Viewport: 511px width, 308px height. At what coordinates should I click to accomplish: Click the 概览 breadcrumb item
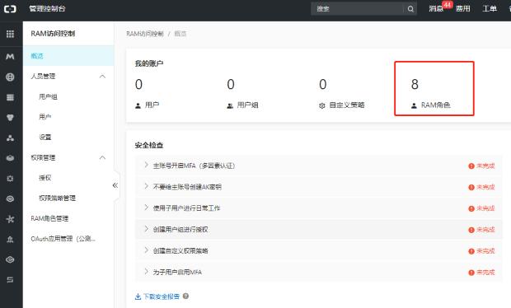(180, 34)
